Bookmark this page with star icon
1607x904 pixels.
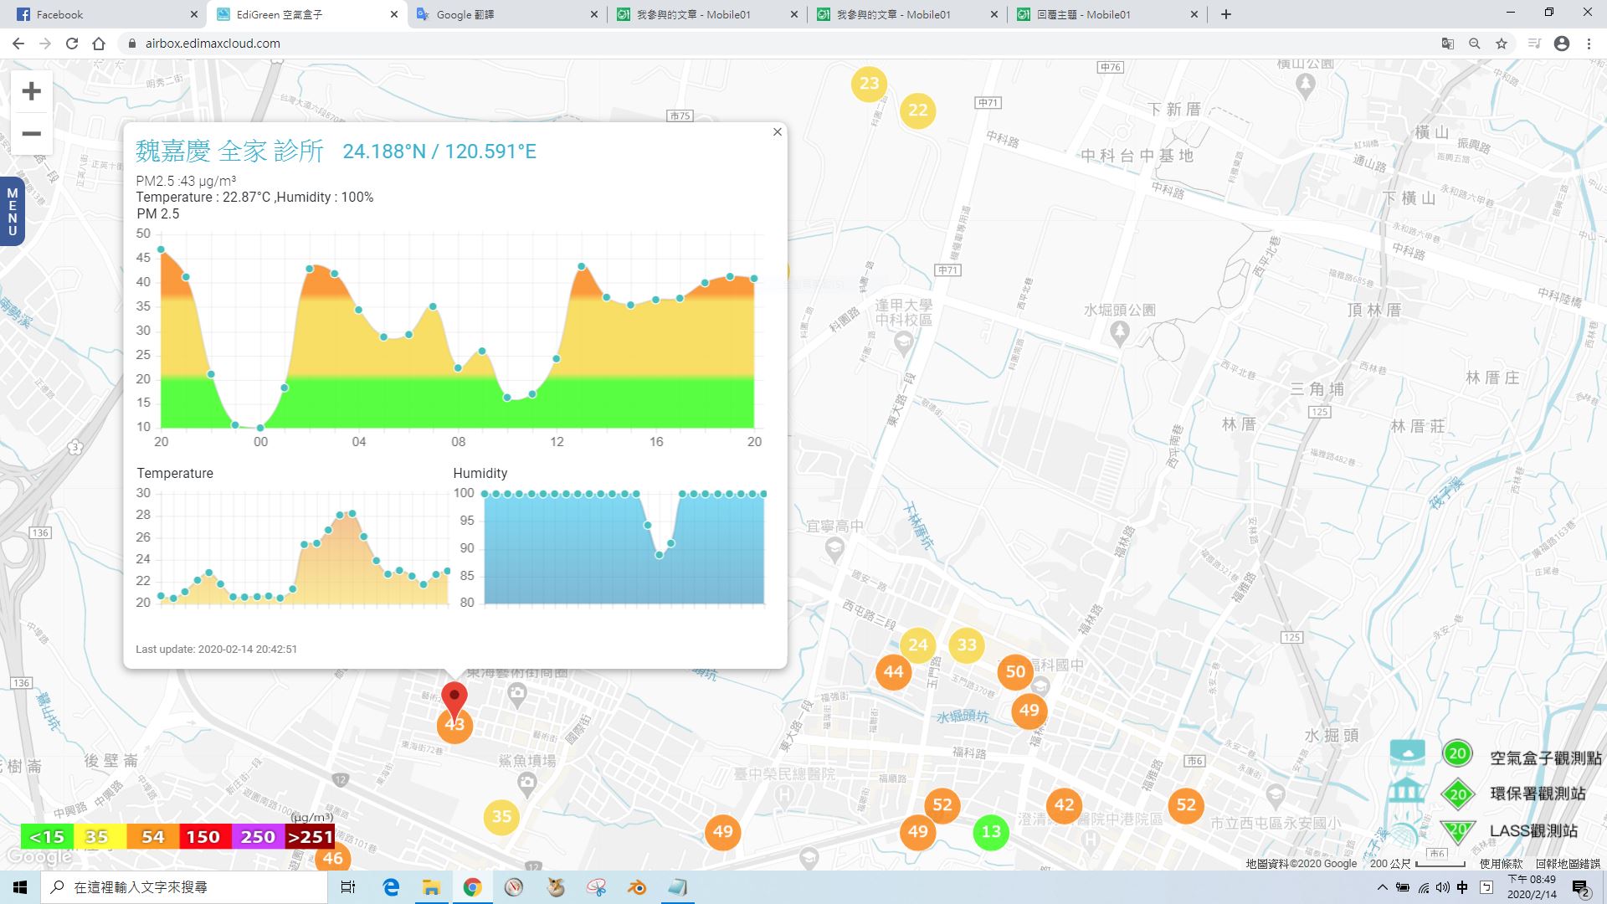tap(1502, 44)
